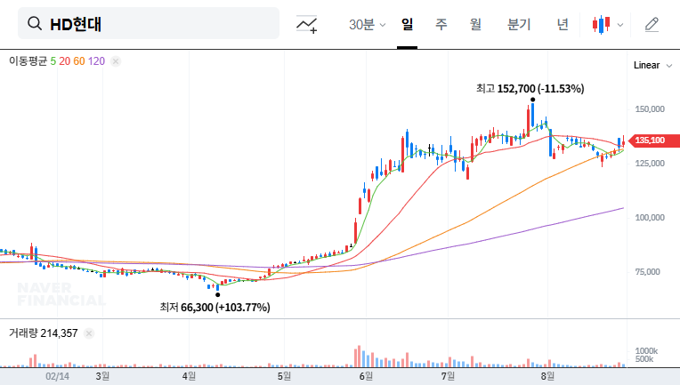Click the 5월 date axis label

pyautogui.click(x=284, y=376)
